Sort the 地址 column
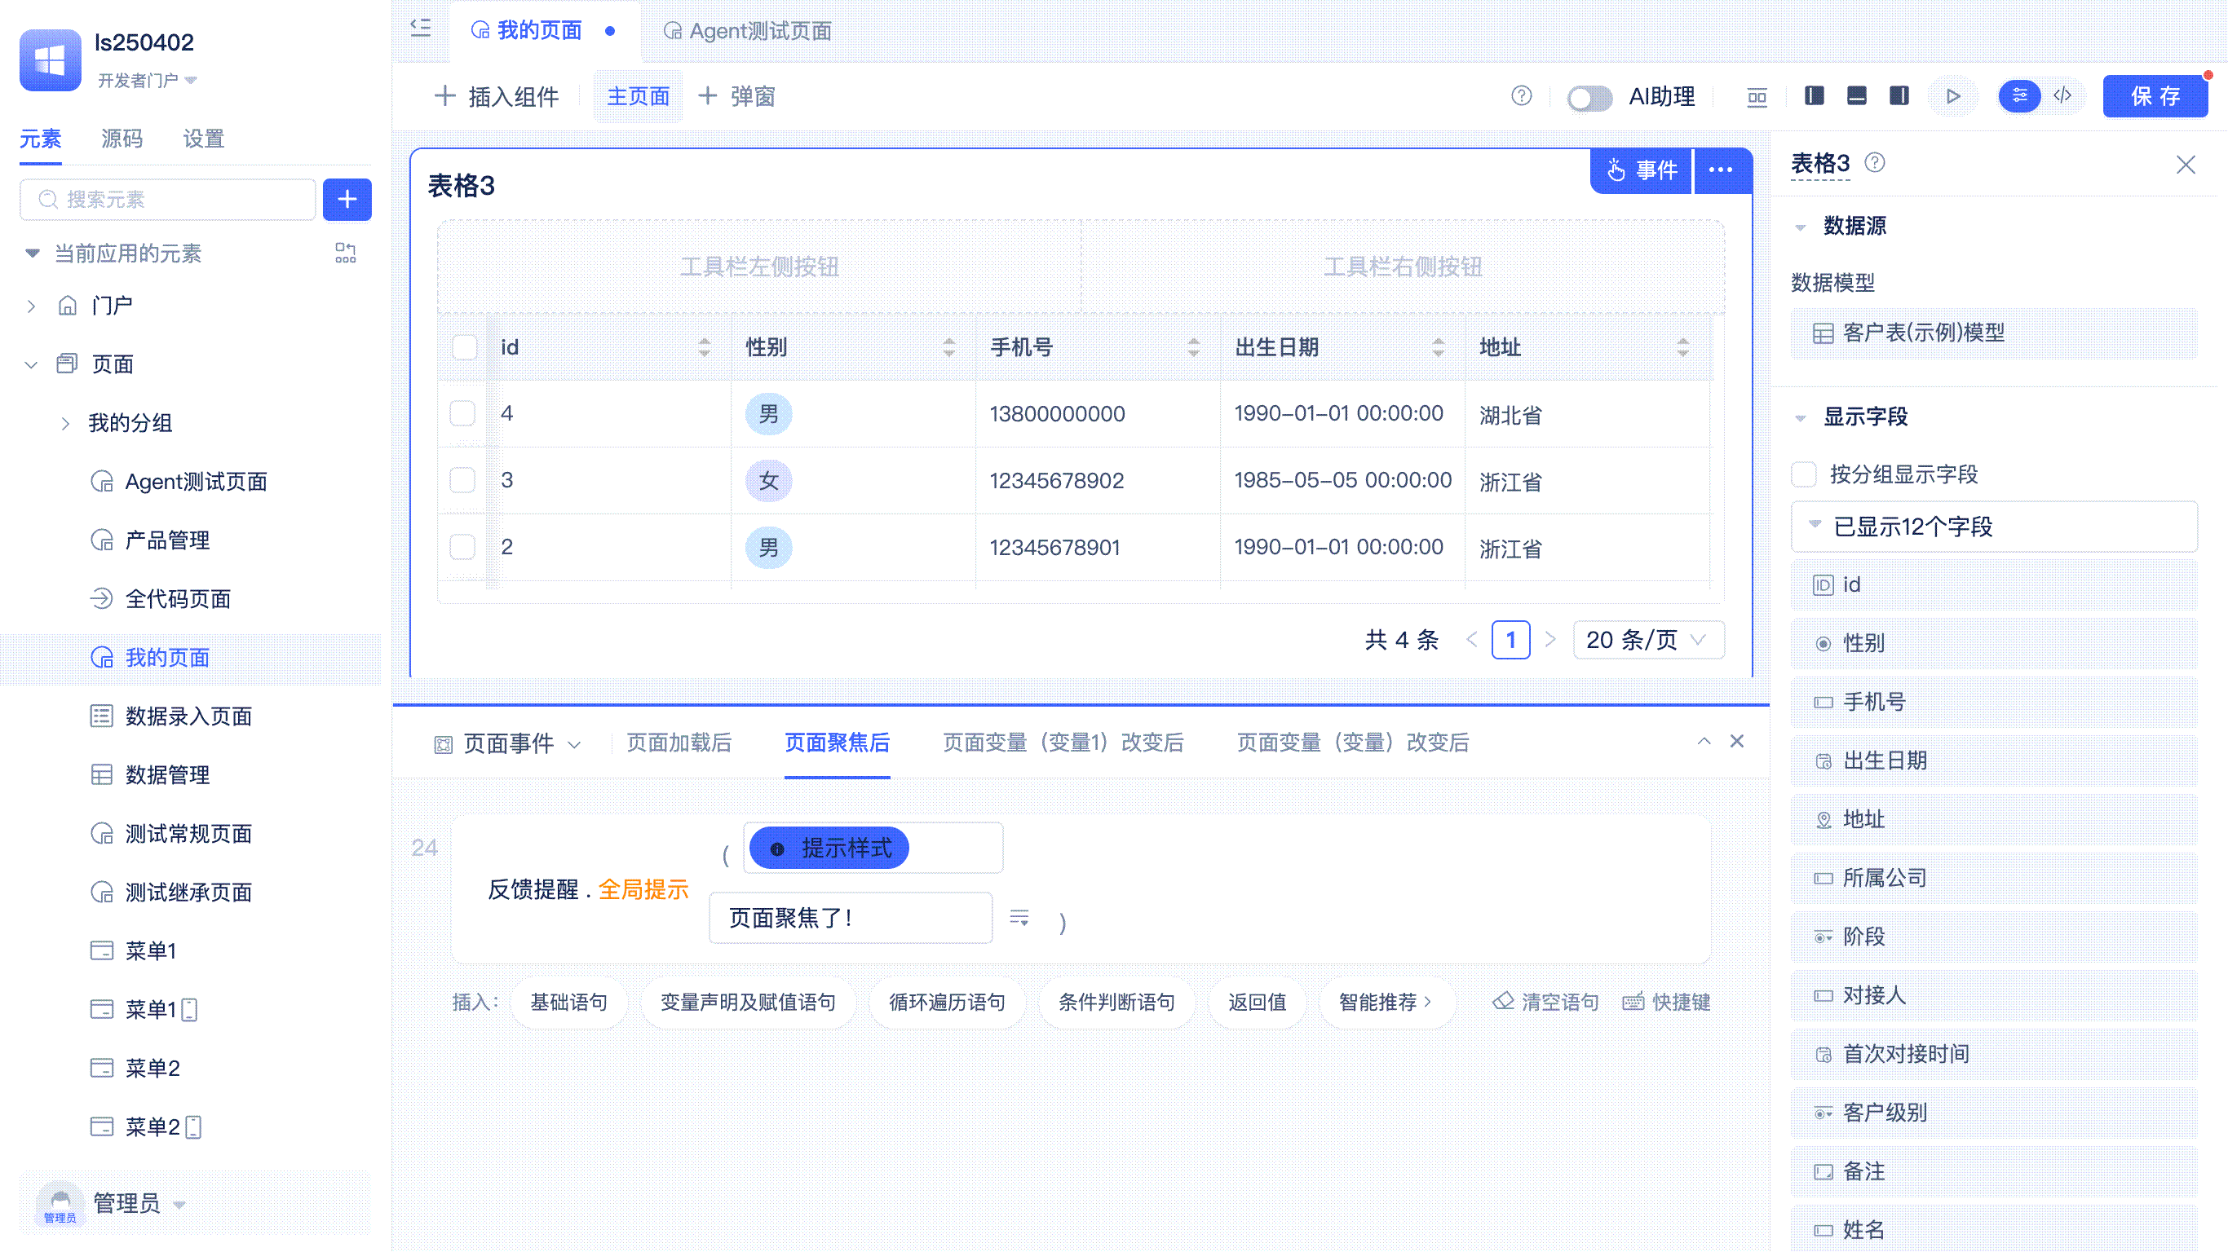2228x1252 pixels. 1683,347
